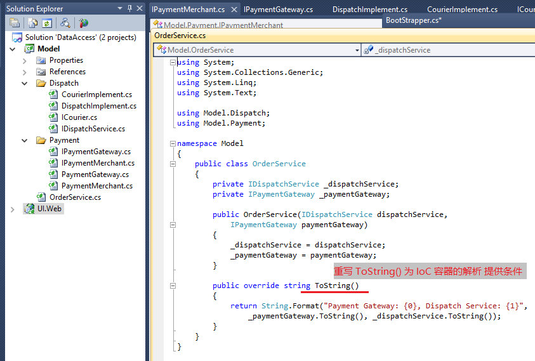Click the Dispatch folder icon
The height and width of the screenshot is (361, 535).
coord(41,83)
